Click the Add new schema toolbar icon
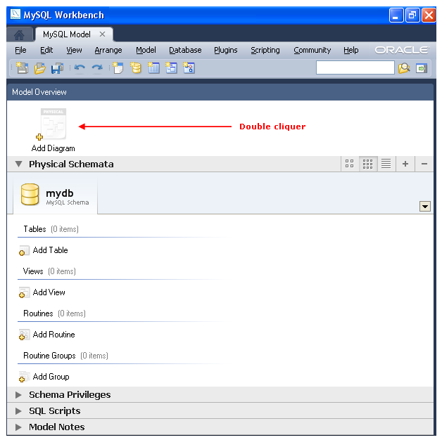The width and height of the screenshot is (442, 440). click(x=136, y=68)
